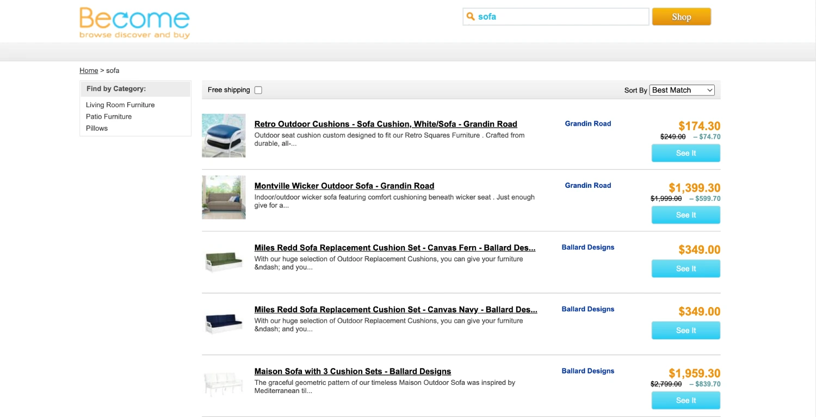Screen dimensions: 816x417
Task: Open Patio Furniture category
Action: point(109,116)
